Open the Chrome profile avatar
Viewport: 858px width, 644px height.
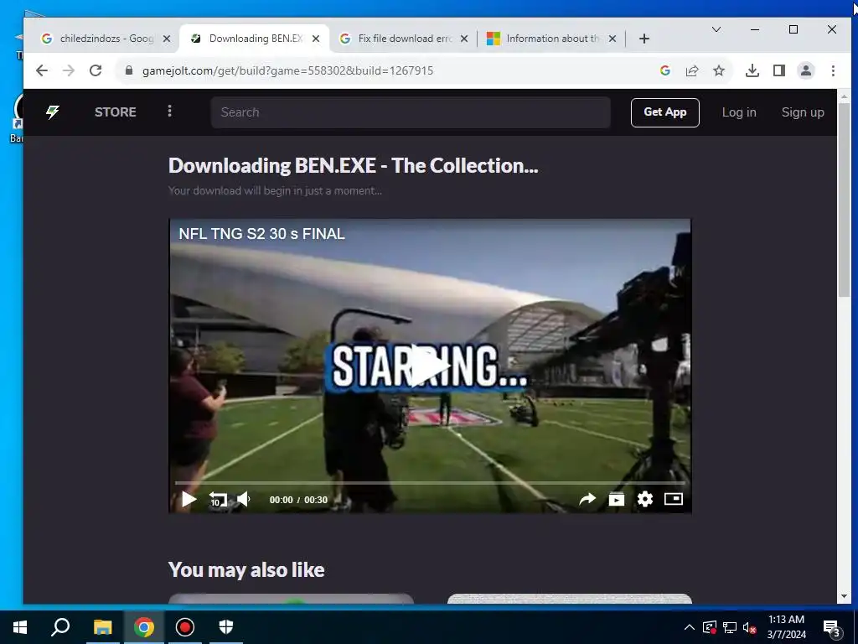pyautogui.click(x=805, y=70)
